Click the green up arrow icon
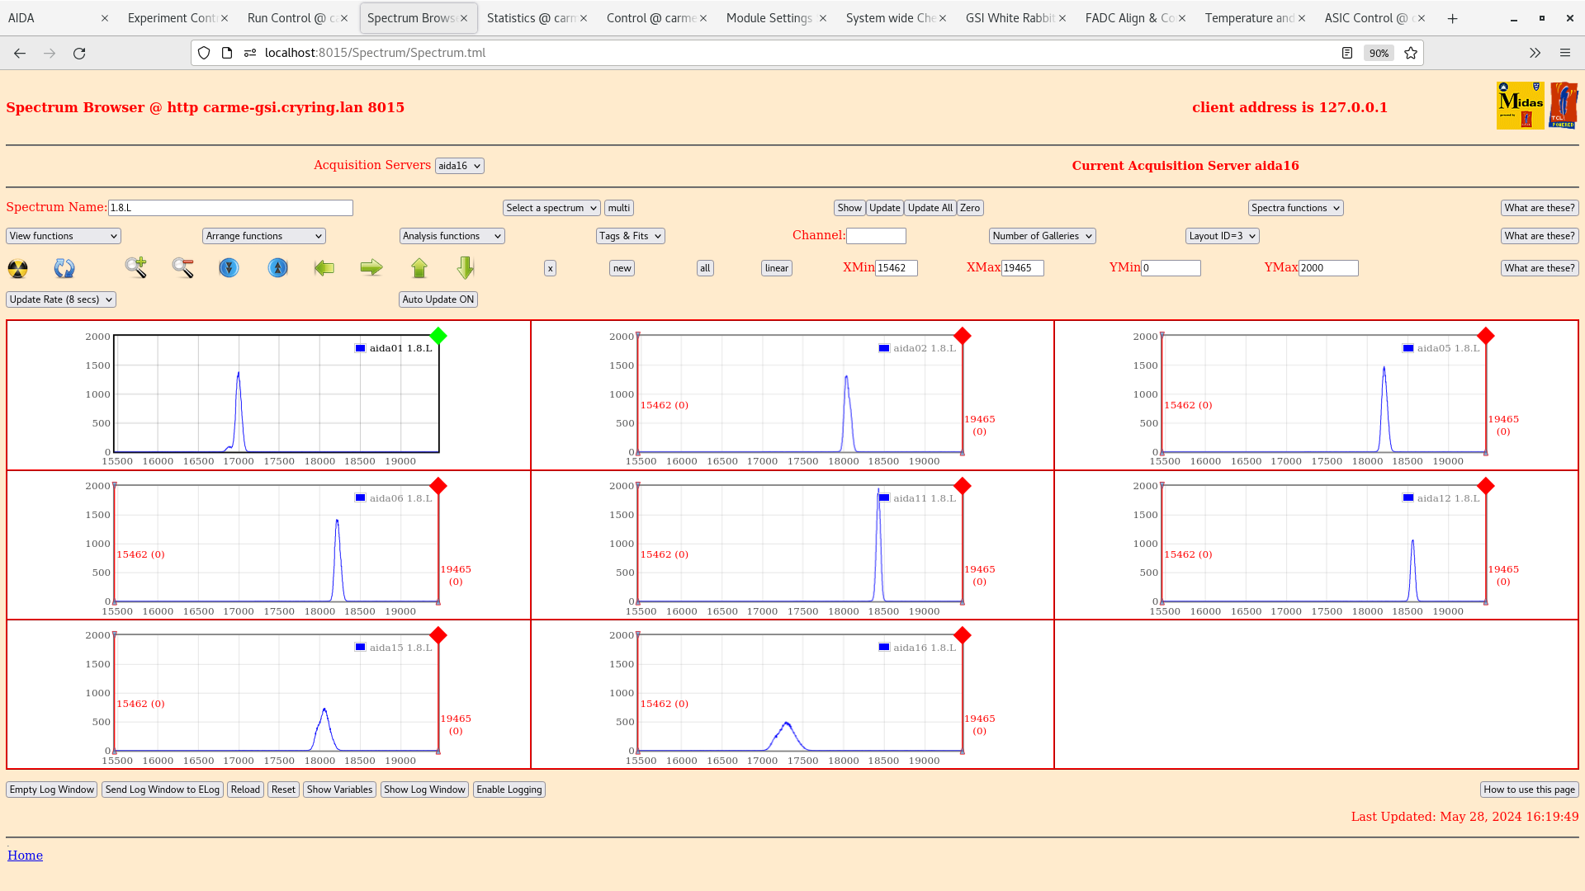This screenshot has height=891, width=1585. (419, 268)
